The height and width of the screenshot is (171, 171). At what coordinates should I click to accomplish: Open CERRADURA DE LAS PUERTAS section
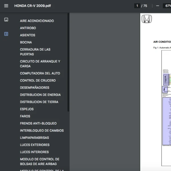point(35,52)
